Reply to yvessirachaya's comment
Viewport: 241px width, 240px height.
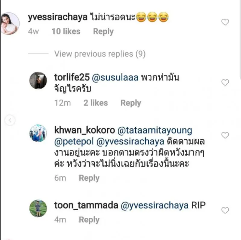pyautogui.click(x=103, y=32)
